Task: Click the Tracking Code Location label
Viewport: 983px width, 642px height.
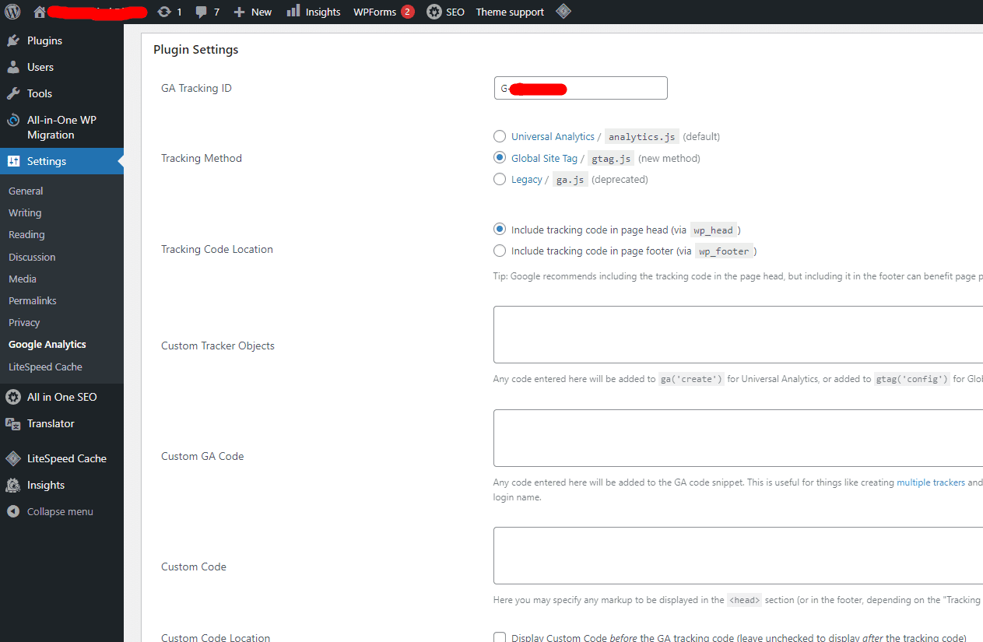Action: point(217,249)
